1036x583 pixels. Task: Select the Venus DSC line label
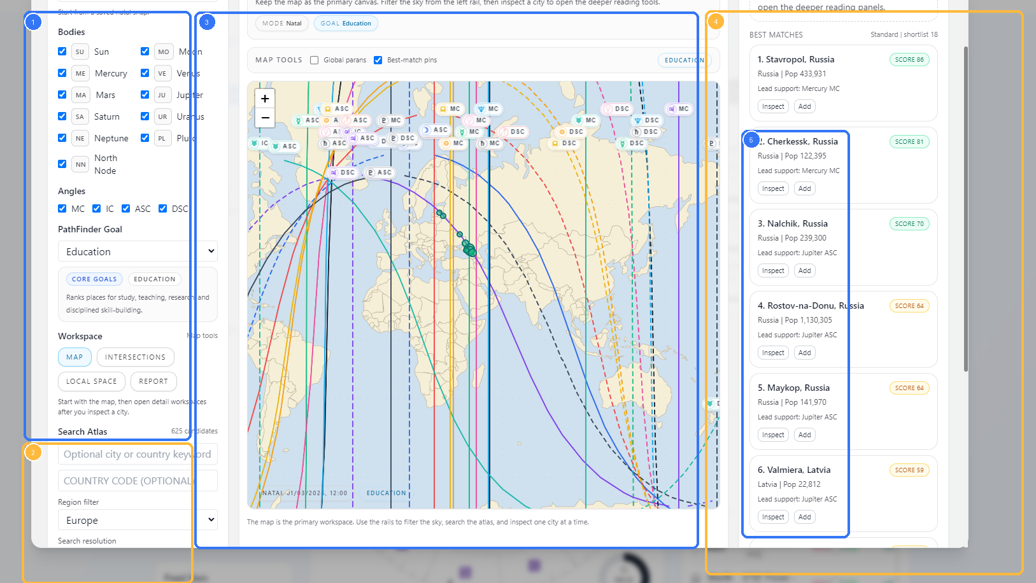coord(616,109)
